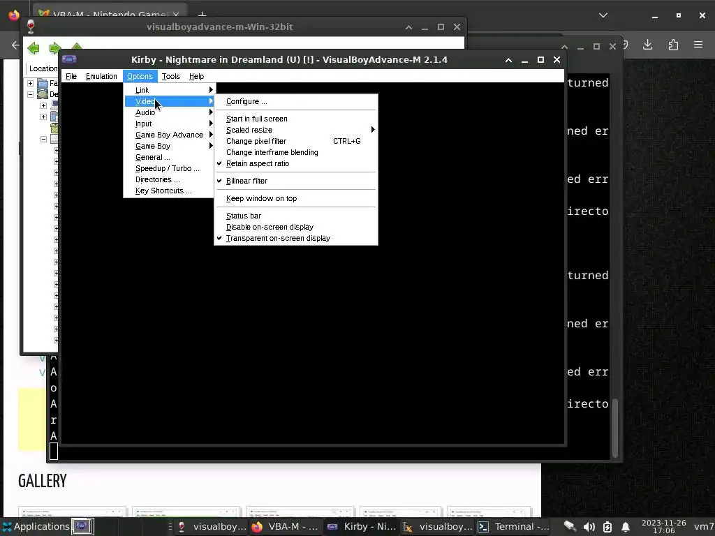
Task: Open video Configure ... dialog
Action: pyautogui.click(x=296, y=101)
